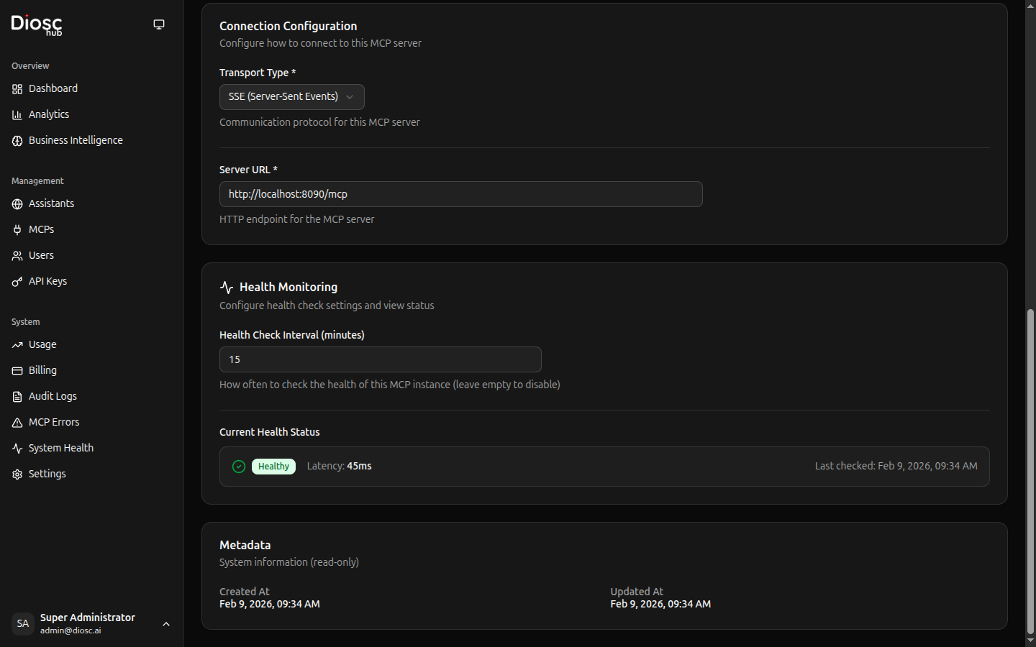The height and width of the screenshot is (647, 1036).
Task: Click the API Keys key icon
Action: 17,282
